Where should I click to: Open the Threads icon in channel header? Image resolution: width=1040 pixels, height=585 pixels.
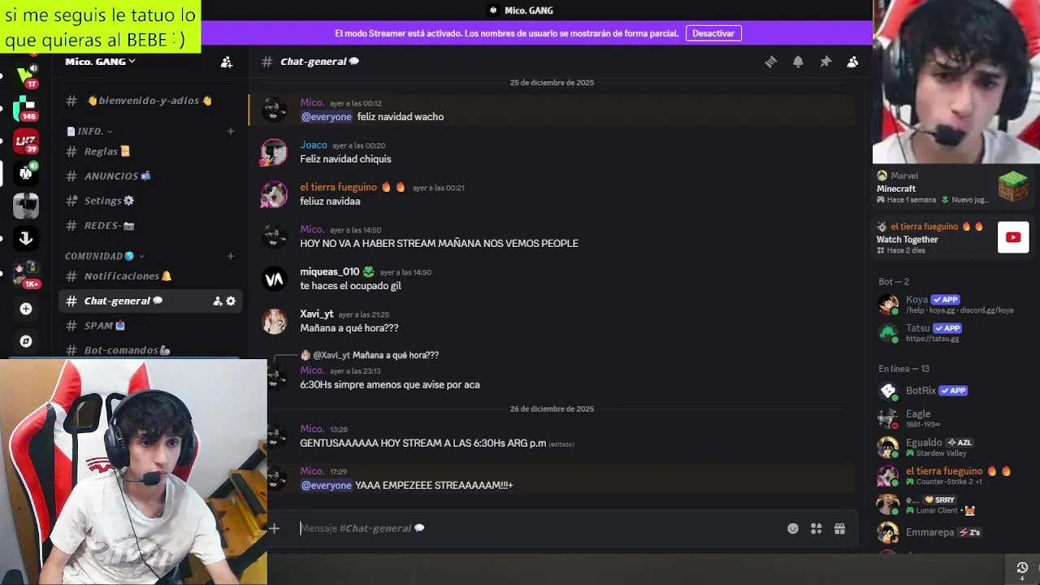(770, 62)
